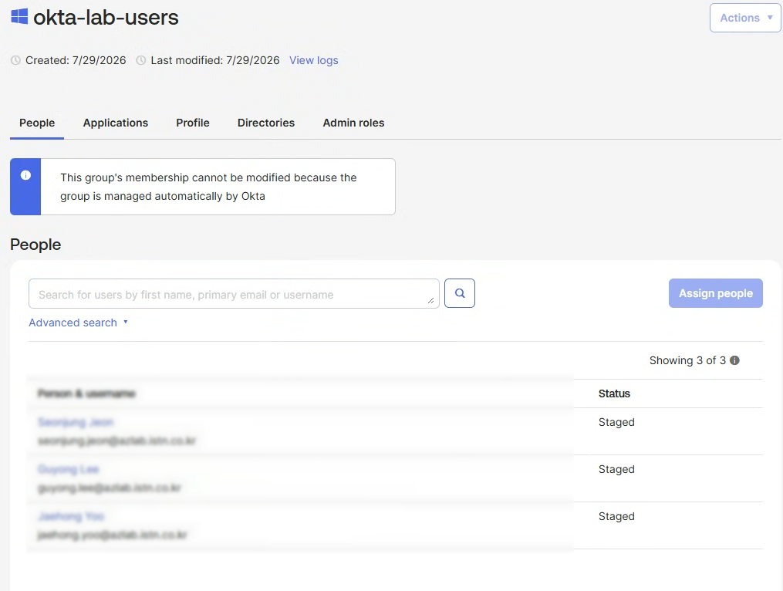Switch to the People tab

click(x=37, y=123)
